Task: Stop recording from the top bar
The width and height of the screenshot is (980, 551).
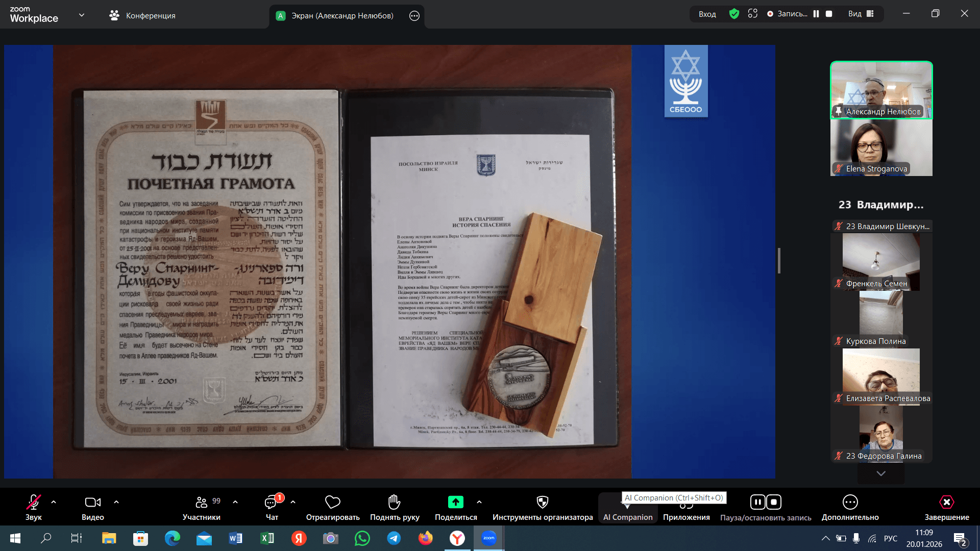Action: tap(829, 14)
